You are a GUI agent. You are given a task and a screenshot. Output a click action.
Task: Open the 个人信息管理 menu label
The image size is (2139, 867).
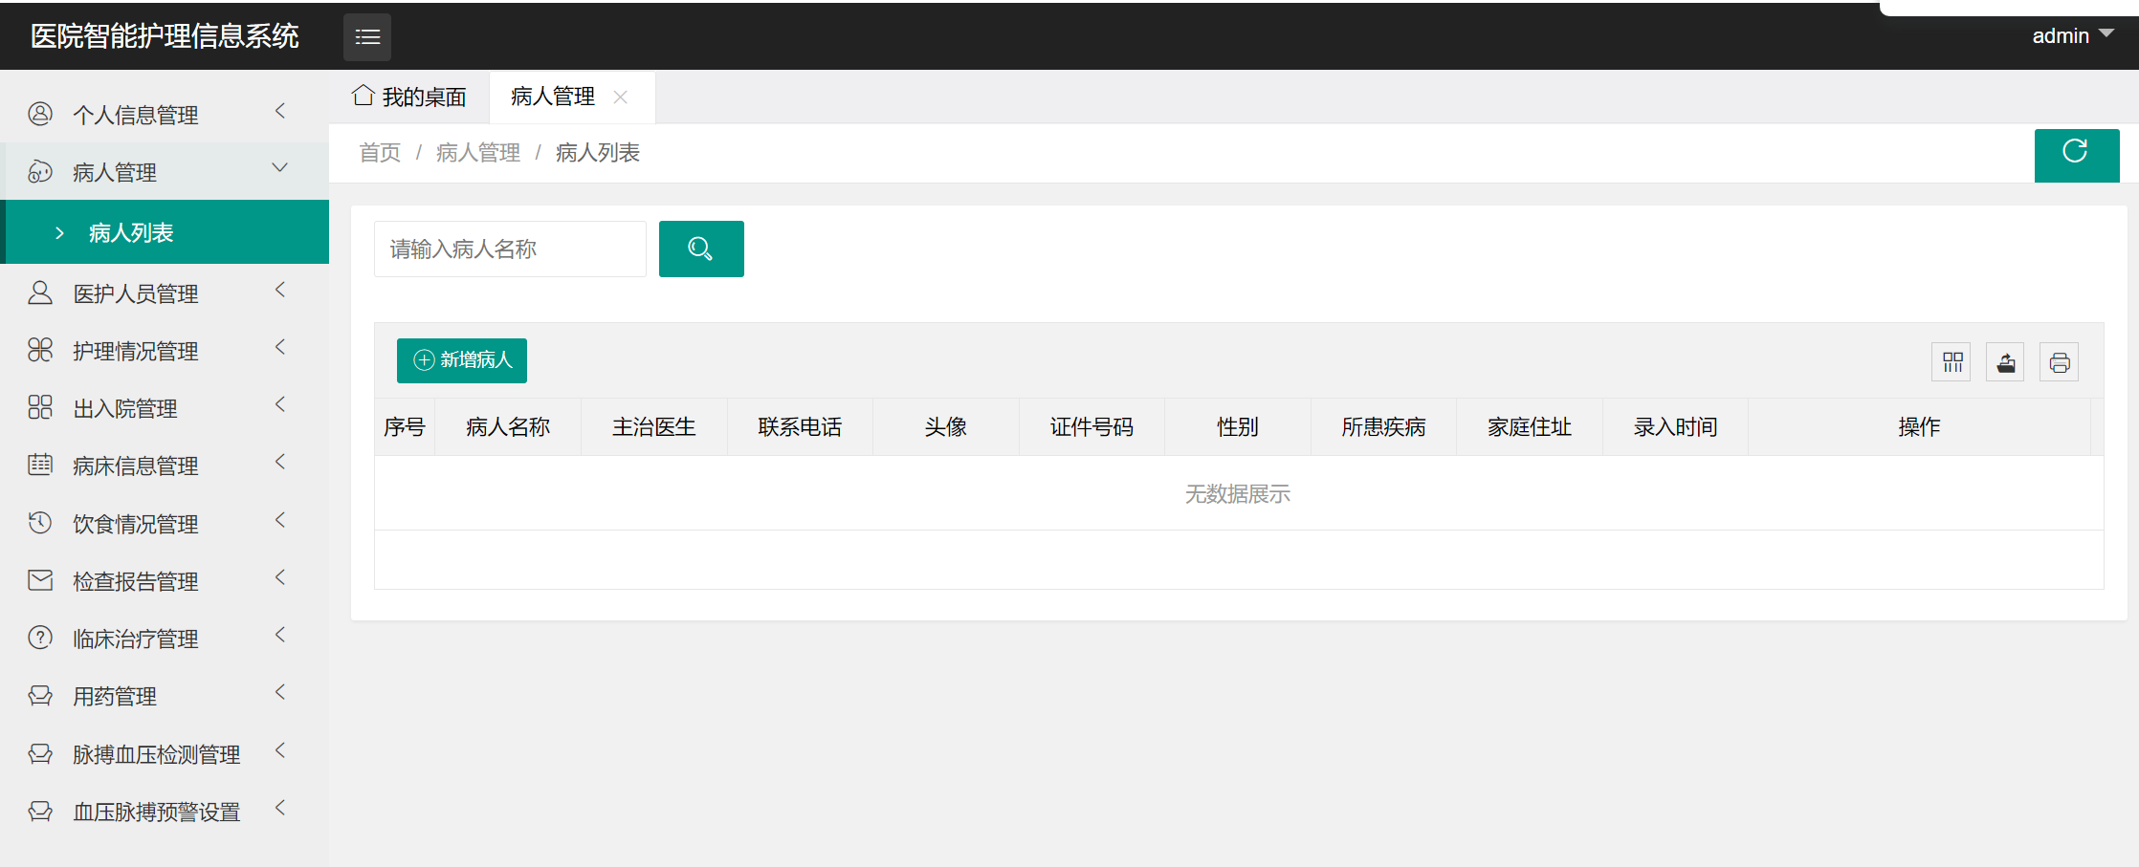[x=136, y=115]
